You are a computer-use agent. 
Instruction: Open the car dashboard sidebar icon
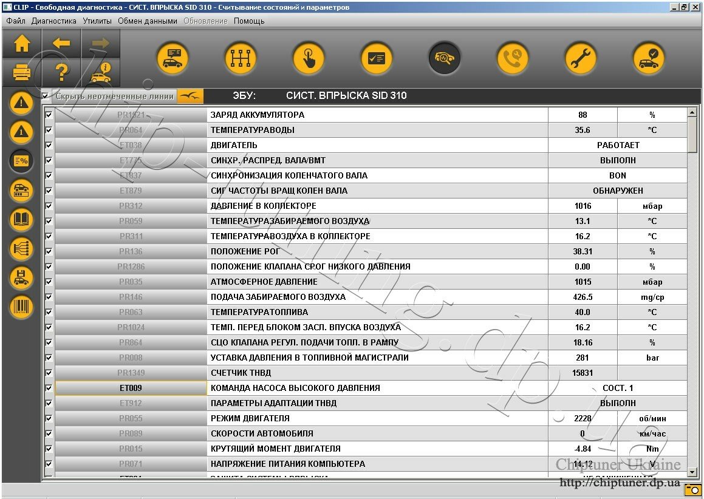(21, 190)
